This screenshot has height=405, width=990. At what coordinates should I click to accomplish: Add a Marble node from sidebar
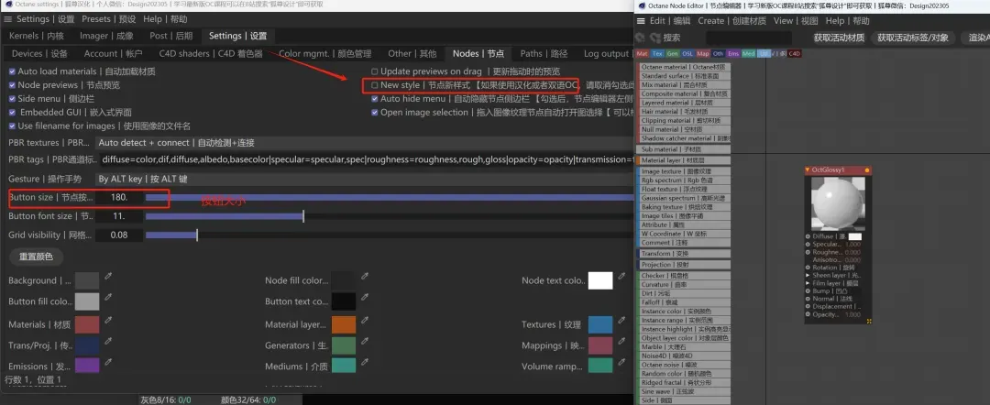pyautogui.click(x=685, y=347)
